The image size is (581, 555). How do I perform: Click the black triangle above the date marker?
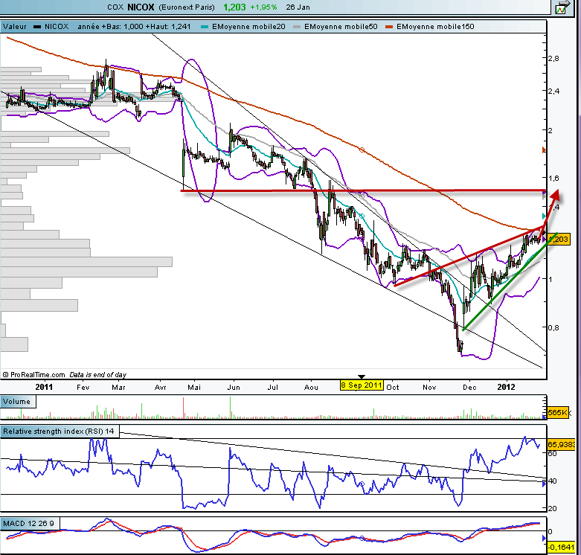(x=362, y=376)
